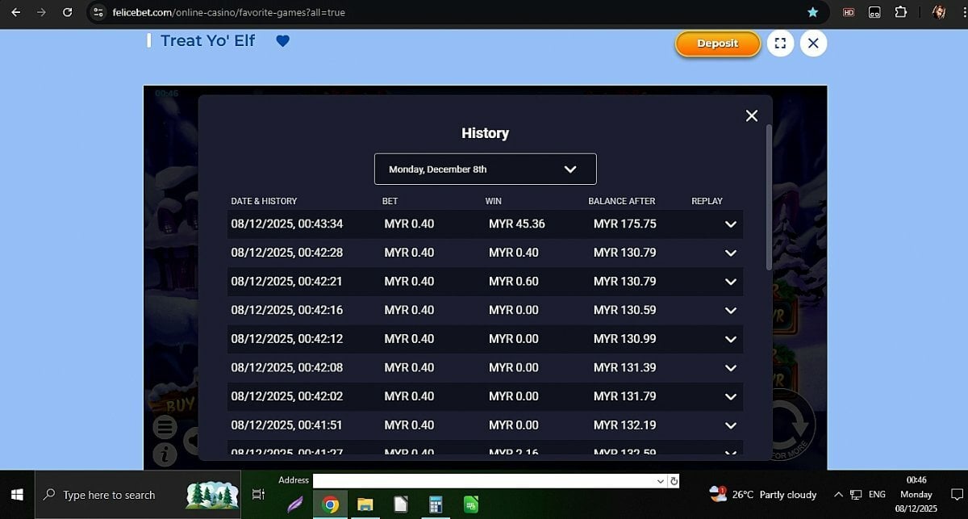This screenshot has width=968, height=519.
Task: Open the browser Extensions puzzle icon
Action: (x=901, y=12)
